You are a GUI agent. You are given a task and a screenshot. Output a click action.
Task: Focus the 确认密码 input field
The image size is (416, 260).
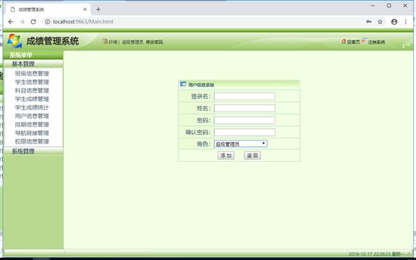coord(244,132)
